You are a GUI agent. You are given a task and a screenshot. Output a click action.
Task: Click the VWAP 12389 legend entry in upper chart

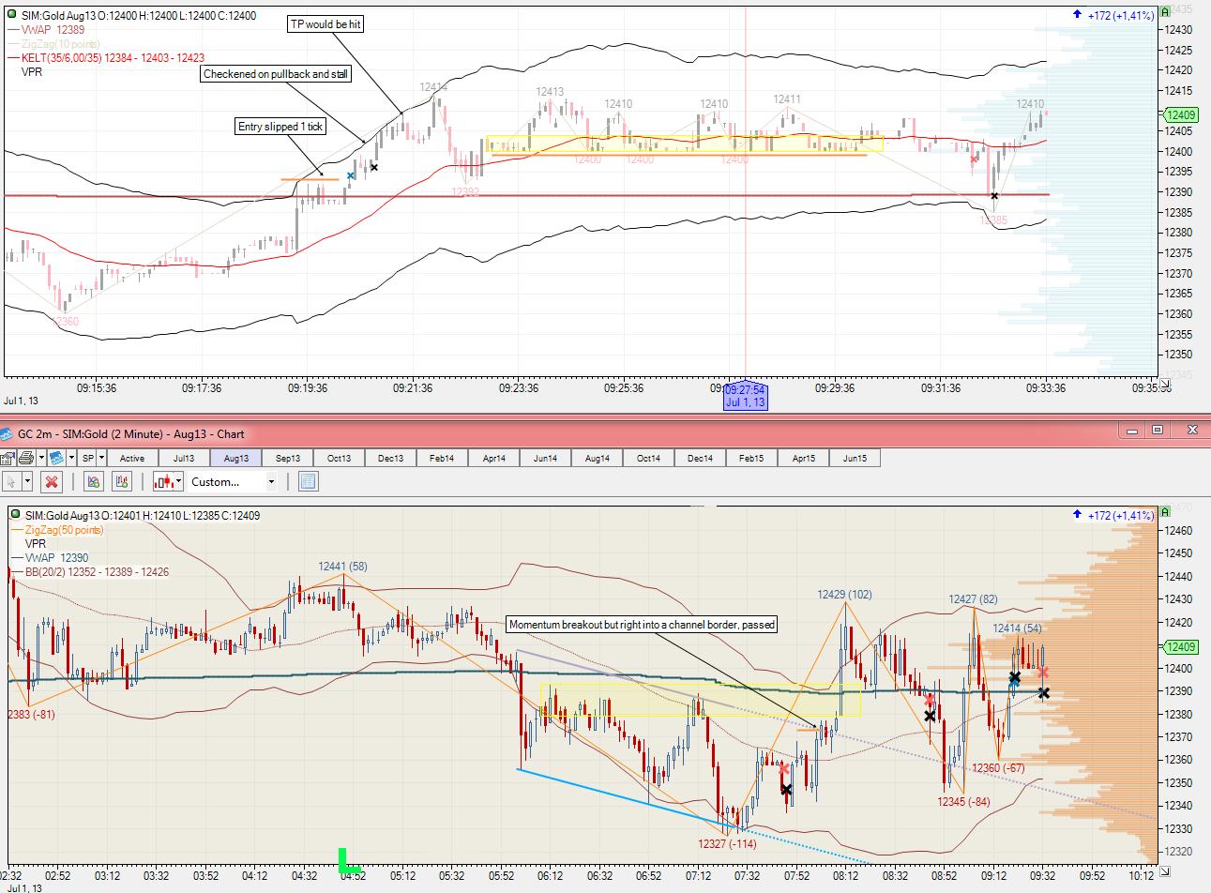click(46, 29)
